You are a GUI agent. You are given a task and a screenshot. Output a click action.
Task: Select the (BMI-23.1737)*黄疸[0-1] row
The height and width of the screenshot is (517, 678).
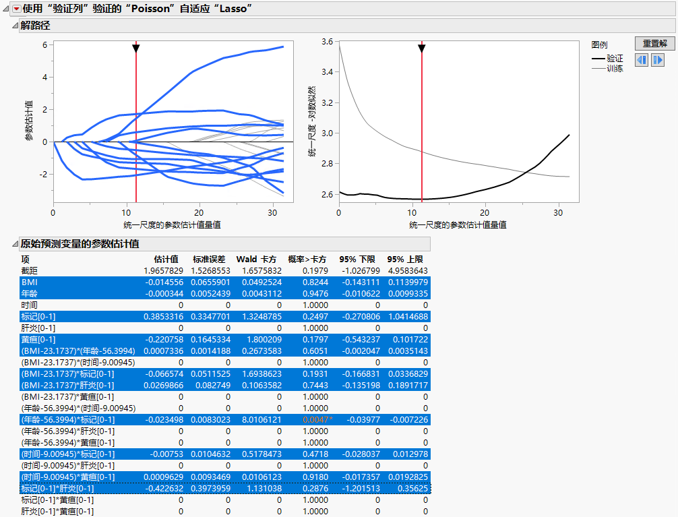(x=224, y=397)
